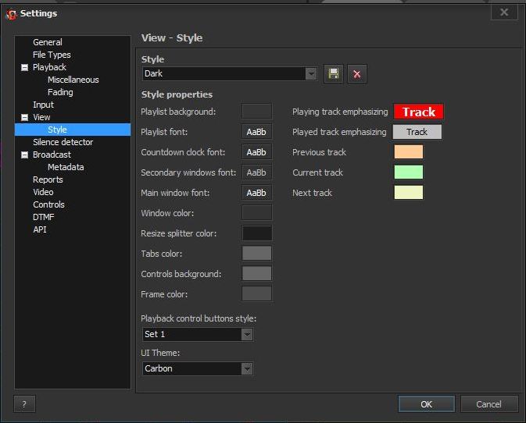Pick Frame color swatch
526x423 pixels.
click(x=256, y=293)
